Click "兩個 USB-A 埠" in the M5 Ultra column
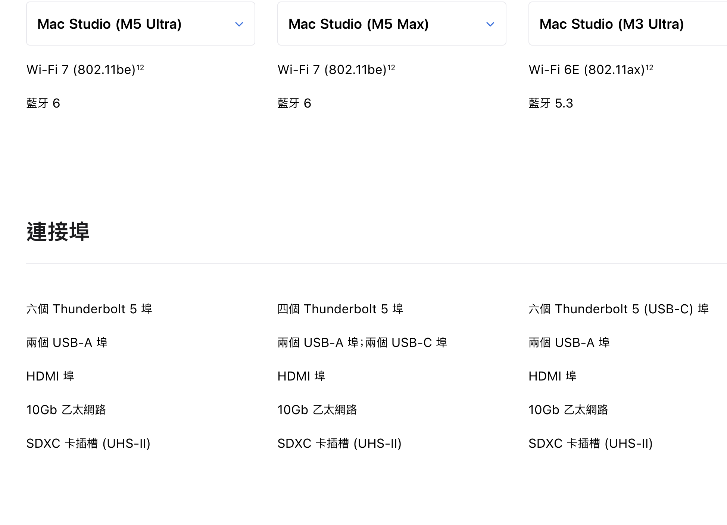Viewport: 727px width, 525px height. (67, 342)
